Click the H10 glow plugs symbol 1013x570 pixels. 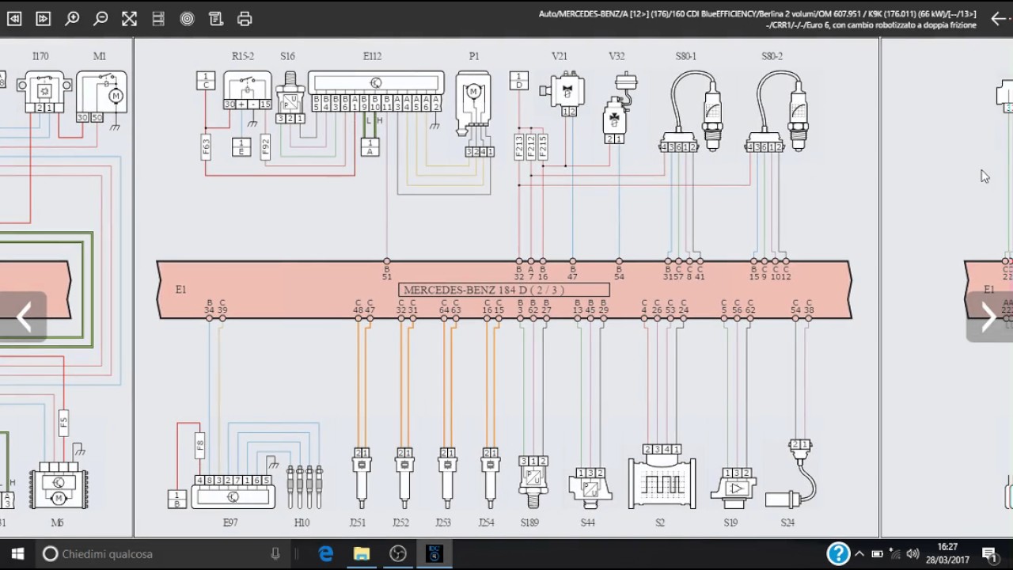[x=304, y=487]
